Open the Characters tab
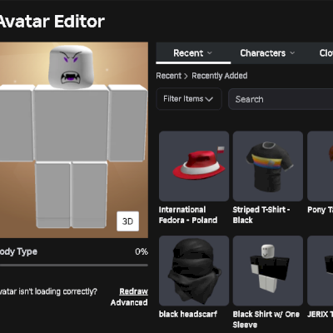333x333 pixels. (267, 53)
